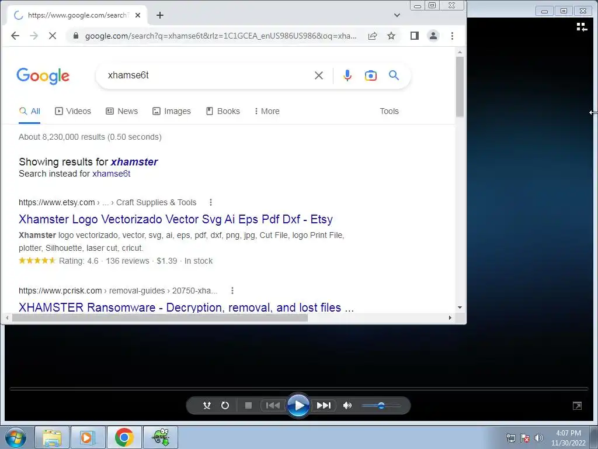Open the chameleon app taskbar icon
This screenshot has height=449, width=598.
[161, 437]
